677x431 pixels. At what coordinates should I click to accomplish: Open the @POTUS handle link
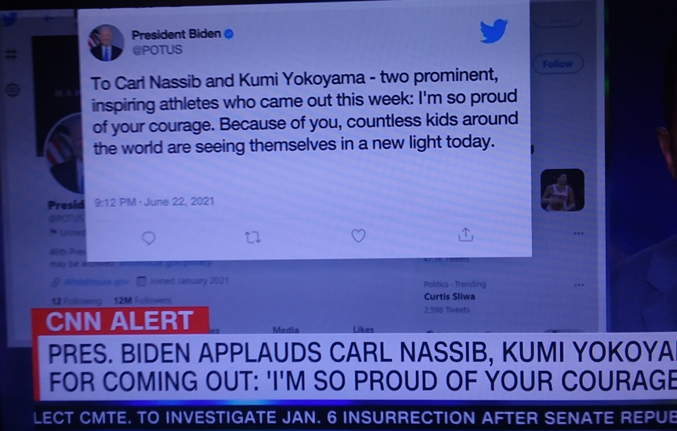157,50
